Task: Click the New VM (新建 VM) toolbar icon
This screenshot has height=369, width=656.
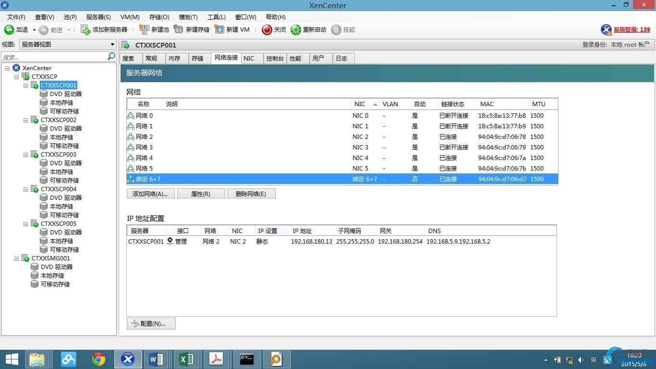Action: click(219, 29)
